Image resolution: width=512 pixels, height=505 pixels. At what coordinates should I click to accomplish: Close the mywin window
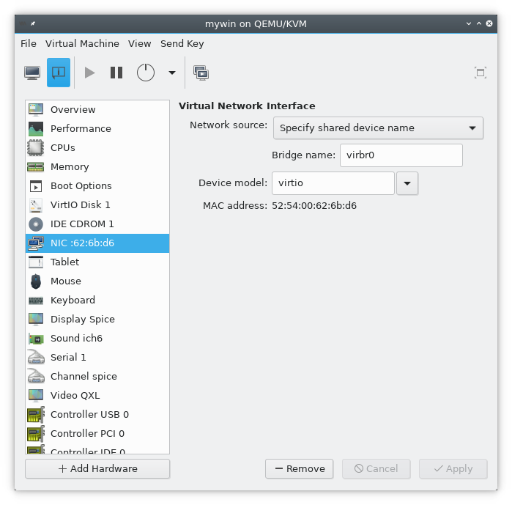(x=489, y=23)
